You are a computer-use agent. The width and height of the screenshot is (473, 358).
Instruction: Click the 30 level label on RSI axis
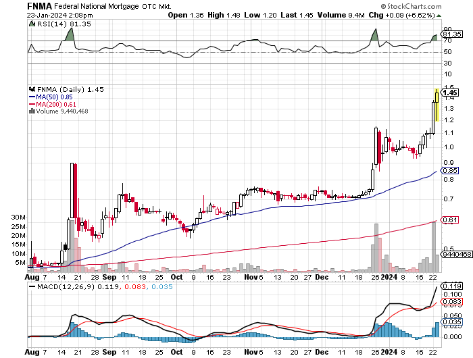pos(447,63)
